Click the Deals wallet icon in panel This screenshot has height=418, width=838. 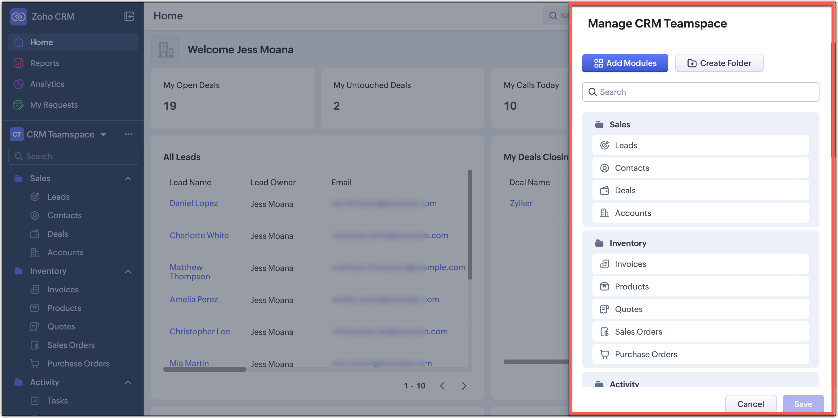pyautogui.click(x=604, y=190)
